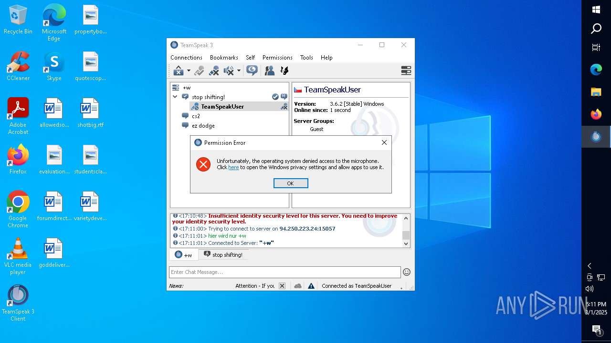This screenshot has height=343, width=611.
Task: Open the emoticon smiley picker
Action: click(407, 272)
